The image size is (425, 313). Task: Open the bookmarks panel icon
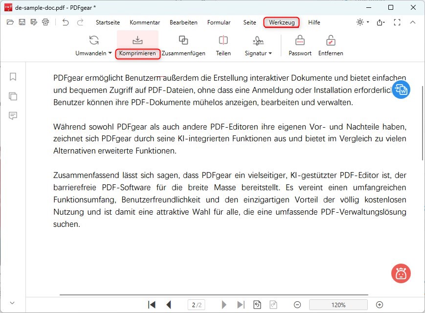pos(13,77)
